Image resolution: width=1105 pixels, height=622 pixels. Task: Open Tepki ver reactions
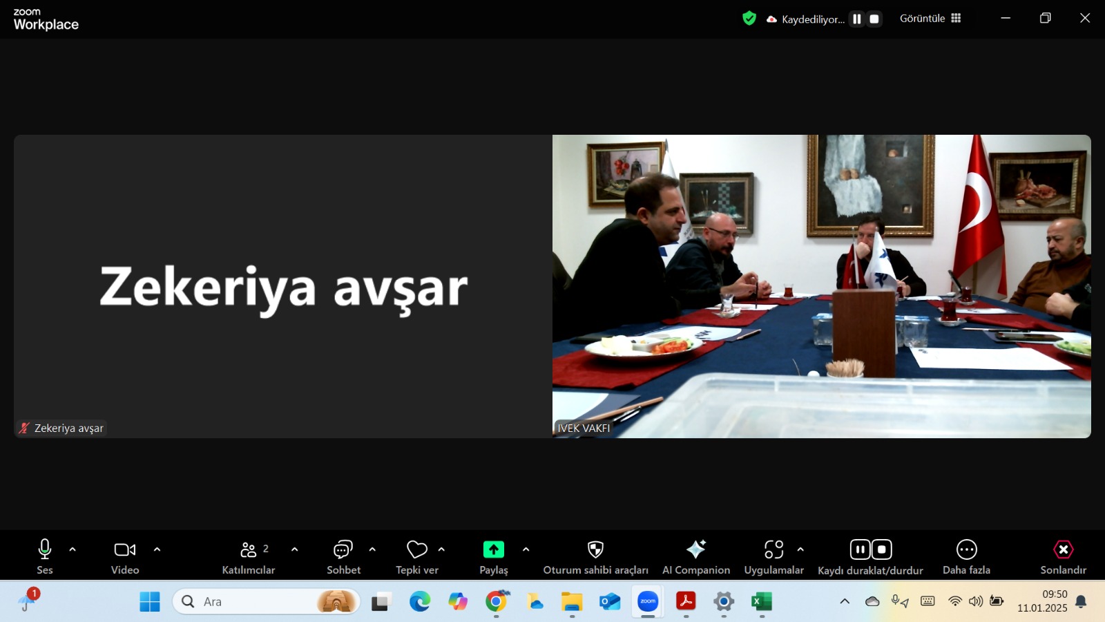(x=416, y=550)
